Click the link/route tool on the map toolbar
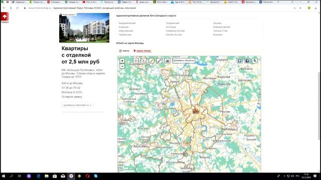The height and width of the screenshot is (180, 321). pos(159,60)
